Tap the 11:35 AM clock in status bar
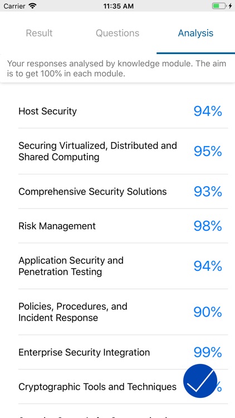Screen dimensions: 235x418 pos(118,6)
